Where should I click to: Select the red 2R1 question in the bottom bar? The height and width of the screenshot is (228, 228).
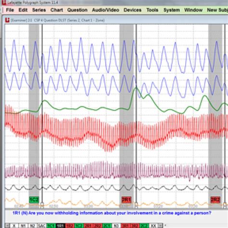click(89, 226)
